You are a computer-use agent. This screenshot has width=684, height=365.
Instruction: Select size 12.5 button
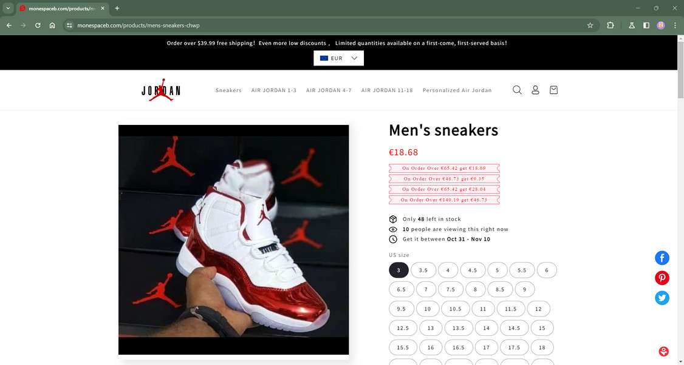(403, 328)
